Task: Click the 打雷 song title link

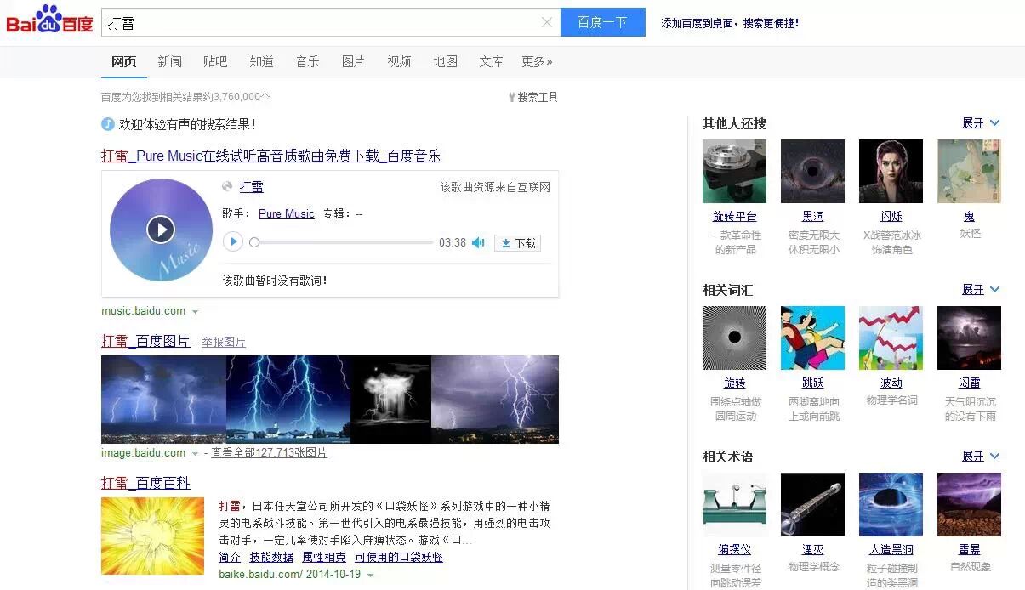Action: tap(251, 187)
